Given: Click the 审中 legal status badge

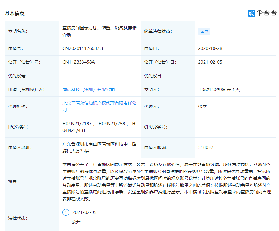Looking at the screenshot, I should 204,31.
